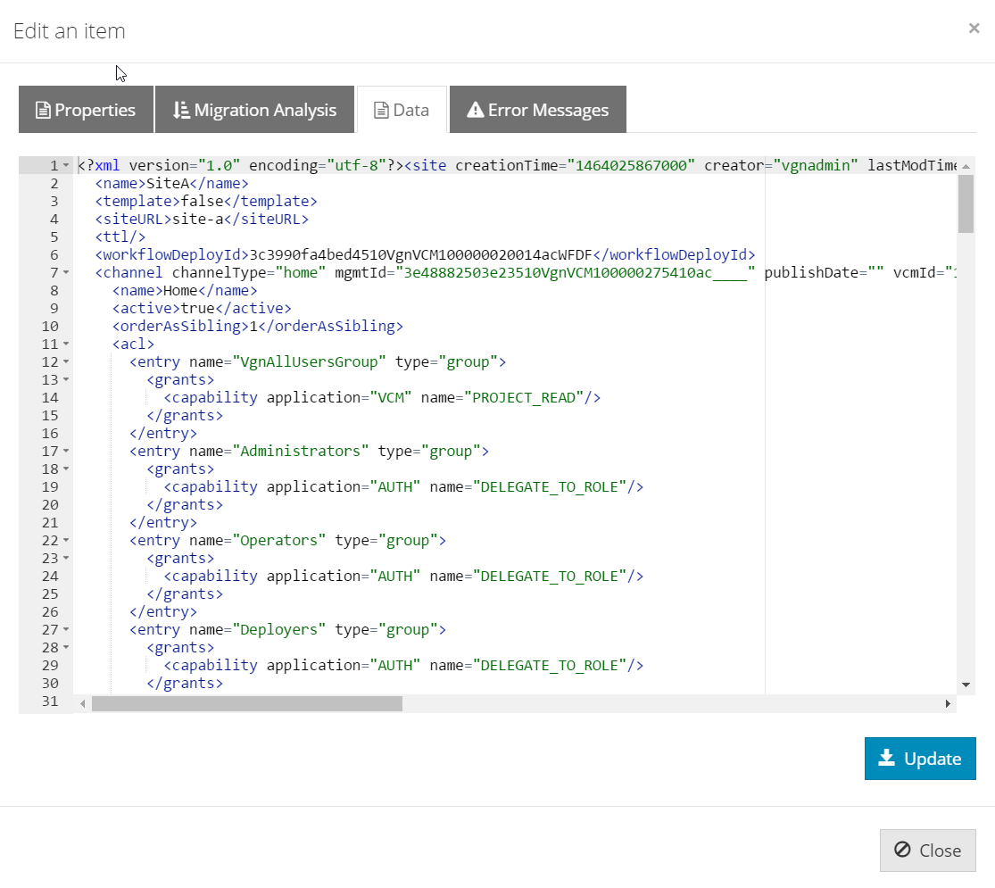The image size is (995, 888).
Task: Click line number 31 in gutter
Action: pyautogui.click(x=50, y=701)
